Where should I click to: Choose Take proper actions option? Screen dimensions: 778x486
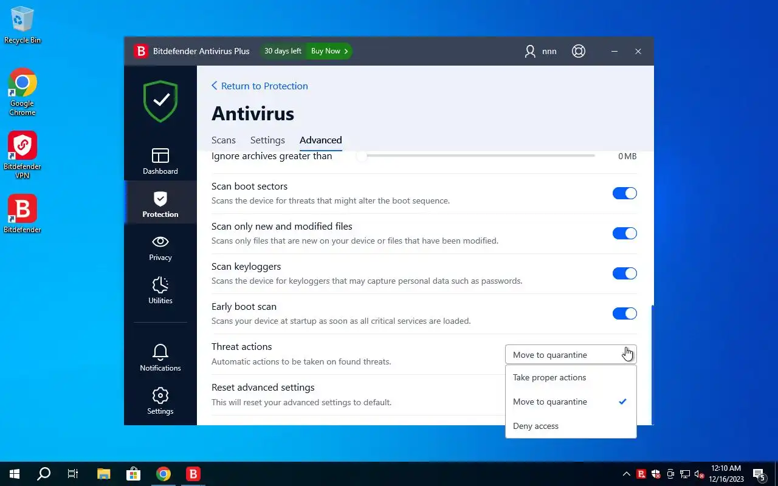[x=571, y=377]
